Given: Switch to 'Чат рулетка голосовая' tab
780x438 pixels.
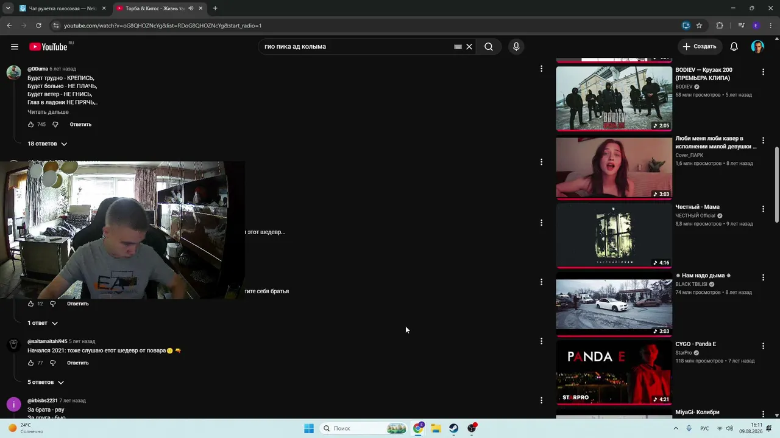Looking at the screenshot, I should point(62,9).
